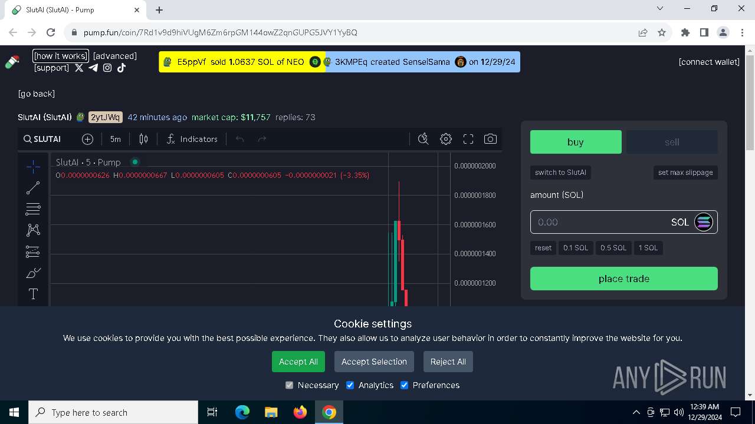755x424 pixels.
Task: Share this page from address bar
Action: (x=643, y=32)
